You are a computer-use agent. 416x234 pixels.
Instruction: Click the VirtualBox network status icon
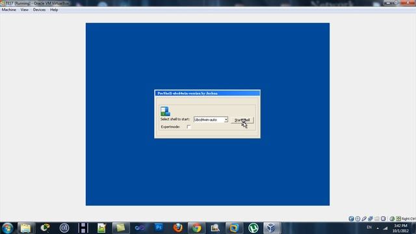(370, 218)
